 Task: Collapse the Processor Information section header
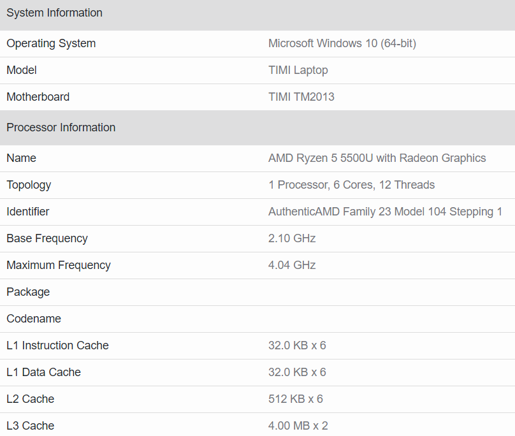61,127
